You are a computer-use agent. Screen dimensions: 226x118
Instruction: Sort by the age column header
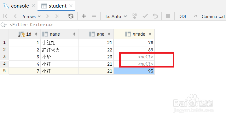96,34
